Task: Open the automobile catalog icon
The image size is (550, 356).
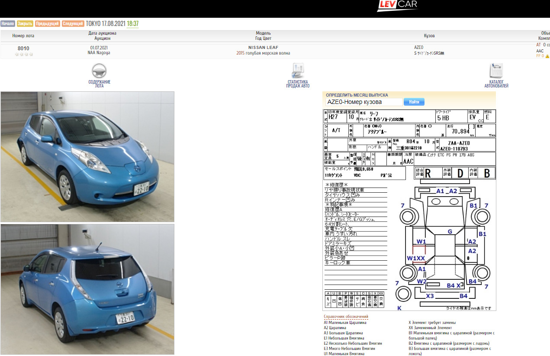Action: (496, 70)
